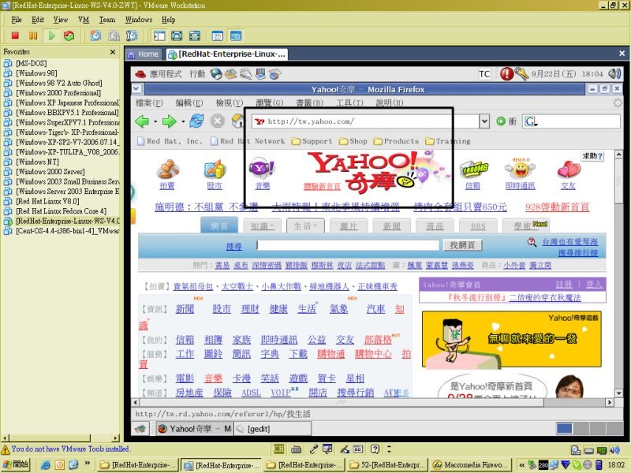Expand the Windows taskbar quick launch chevron
This screenshot has width=631, height=473.
(x=87, y=464)
